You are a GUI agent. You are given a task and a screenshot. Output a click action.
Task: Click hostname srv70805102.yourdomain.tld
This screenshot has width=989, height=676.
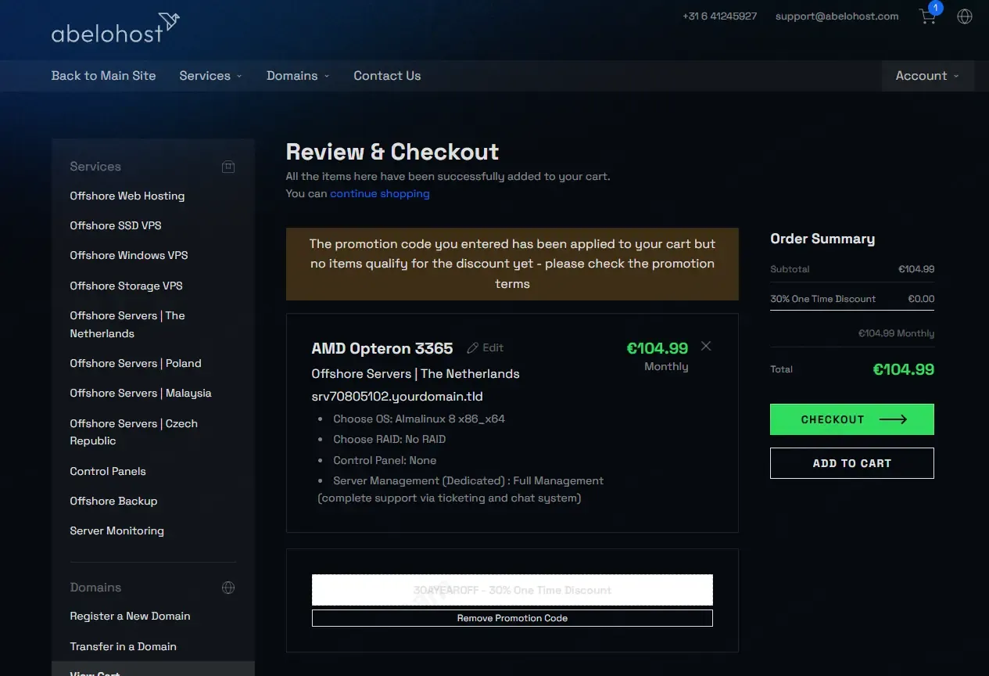397,397
